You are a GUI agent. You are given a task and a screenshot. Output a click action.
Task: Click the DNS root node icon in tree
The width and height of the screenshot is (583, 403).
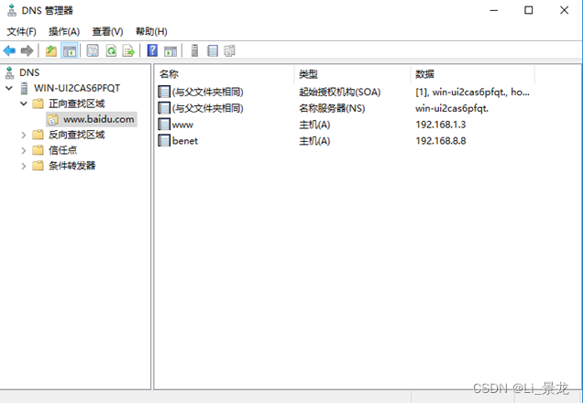pos(10,72)
